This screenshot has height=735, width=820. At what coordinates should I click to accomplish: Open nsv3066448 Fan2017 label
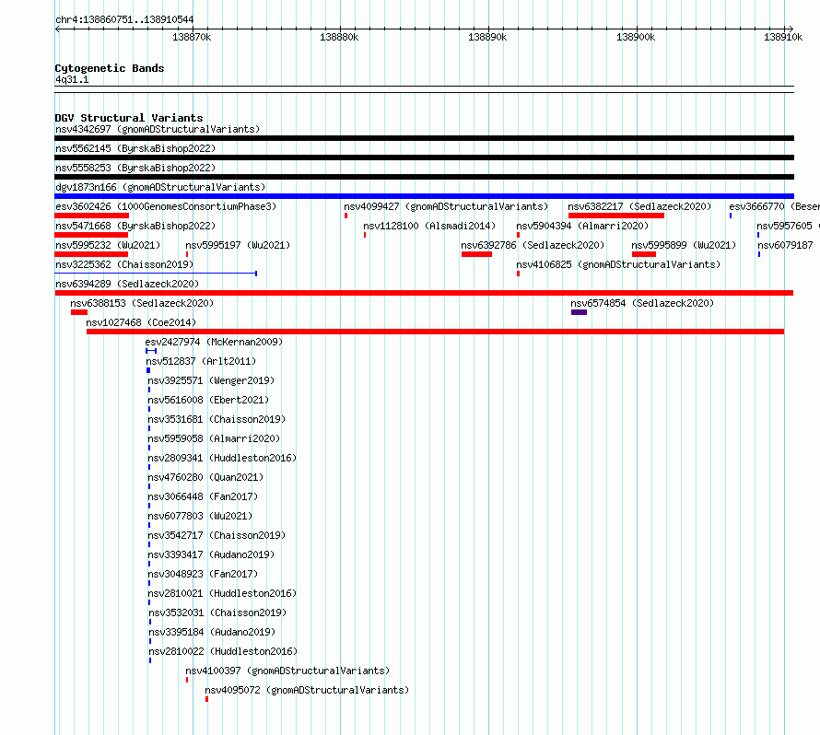click(x=203, y=496)
